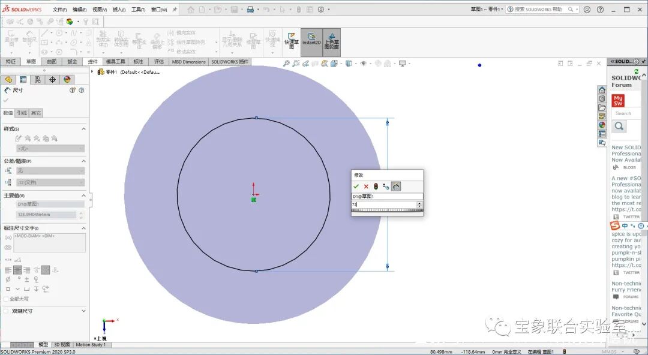Select right justify for dimension text
This screenshot has width=648, height=355.
pos(27,270)
